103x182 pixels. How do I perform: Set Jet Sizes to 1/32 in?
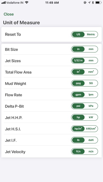point(78,60)
